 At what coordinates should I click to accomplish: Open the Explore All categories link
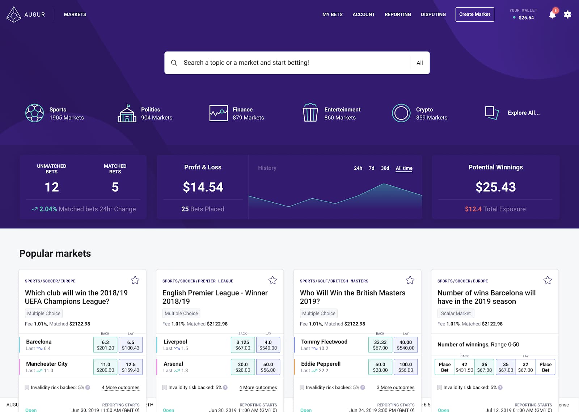523,113
